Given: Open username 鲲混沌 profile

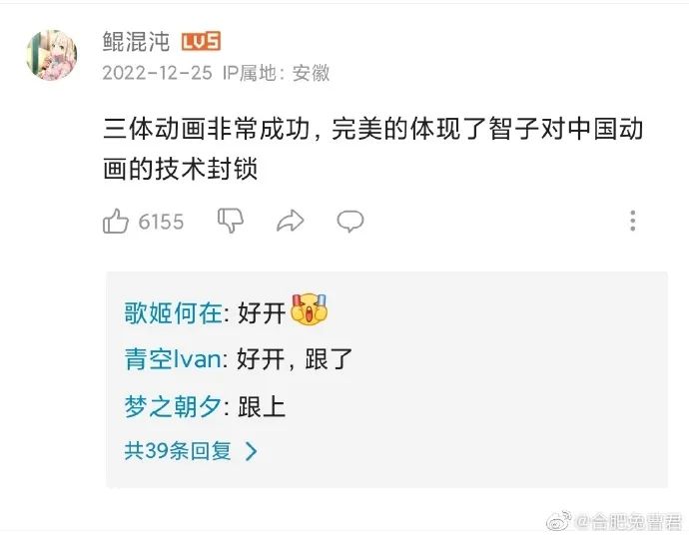Looking at the screenshot, I should point(136,42).
